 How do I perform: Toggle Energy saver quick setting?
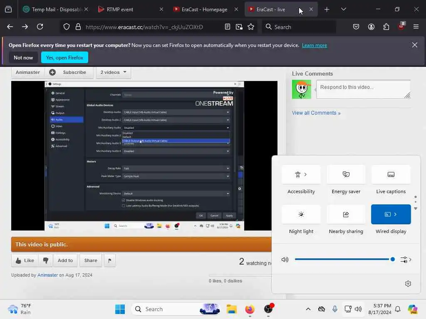click(x=346, y=174)
